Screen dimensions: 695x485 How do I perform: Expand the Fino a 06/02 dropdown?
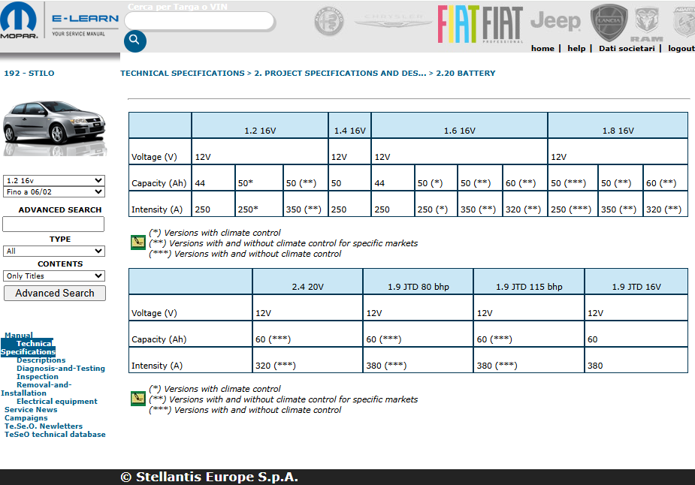pyautogui.click(x=53, y=191)
